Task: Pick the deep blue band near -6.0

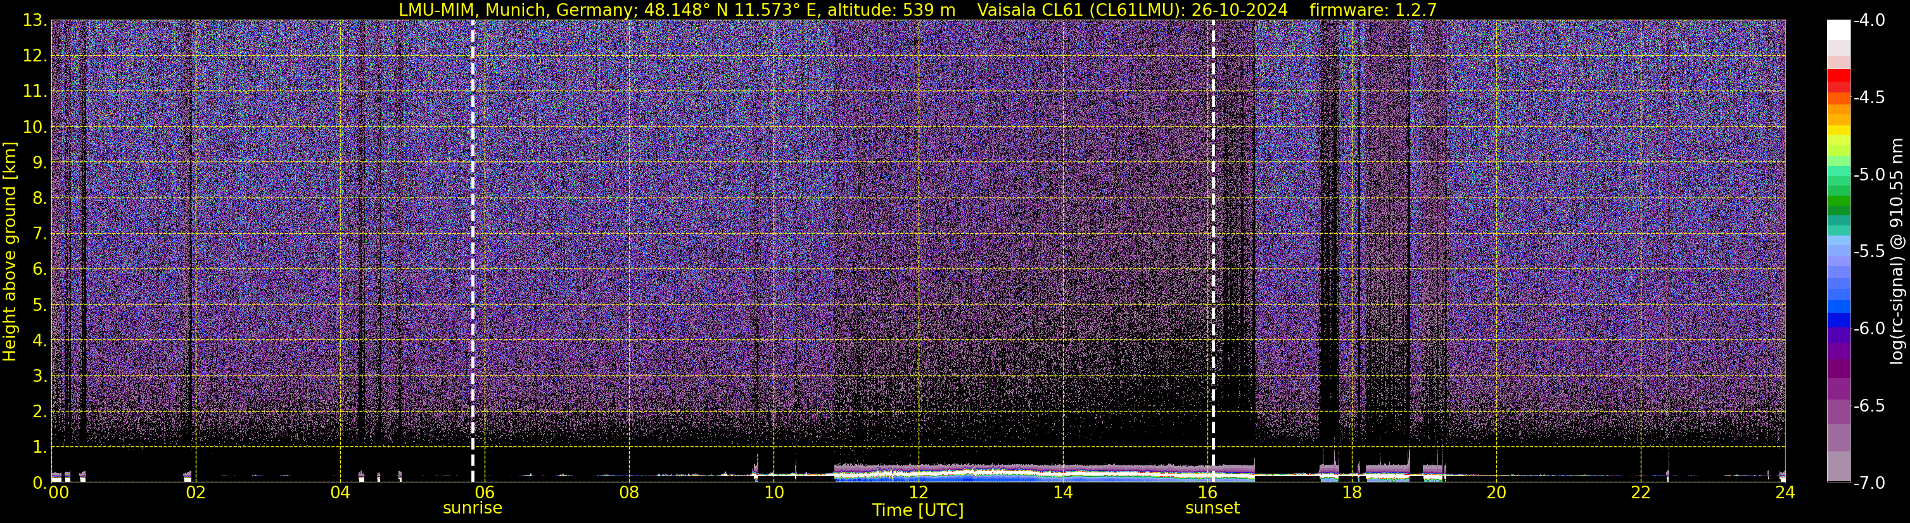Action: pos(1838,320)
